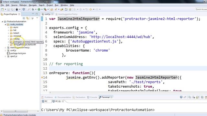The width and height of the screenshot is (207, 116).
Task: Run the project with the green Run icon
Action: click(x=39, y=9)
